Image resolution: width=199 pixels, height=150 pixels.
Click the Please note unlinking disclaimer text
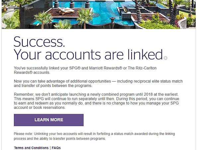(x=95, y=136)
